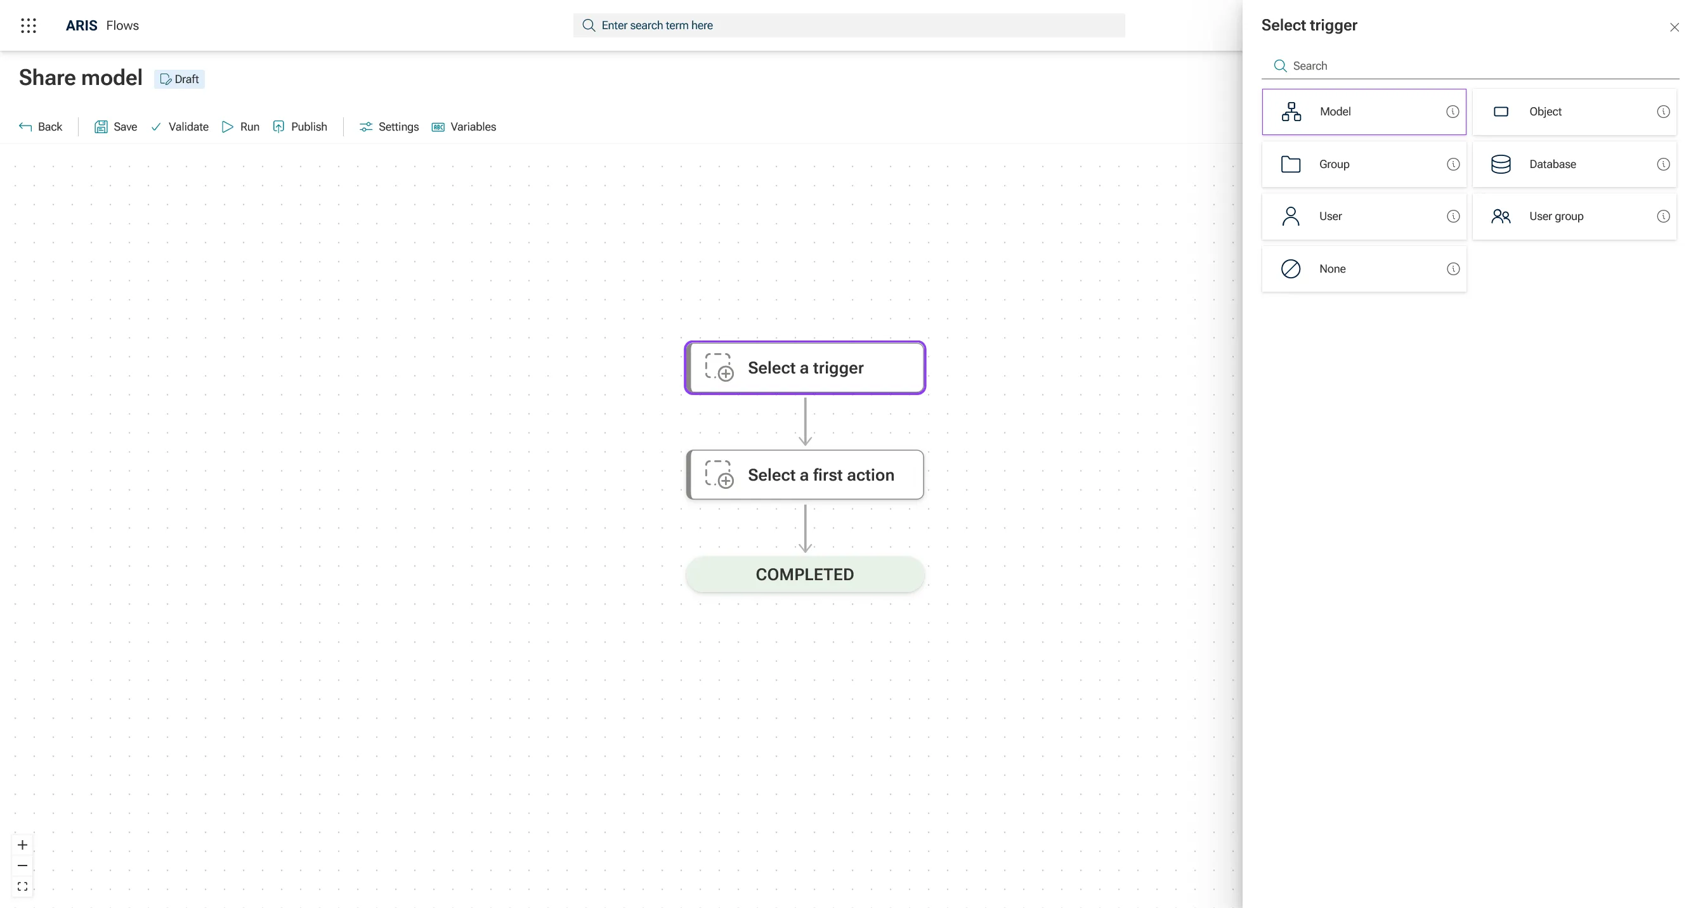This screenshot has width=1698, height=908.
Task: Zoom out of the canvas
Action: (x=22, y=865)
